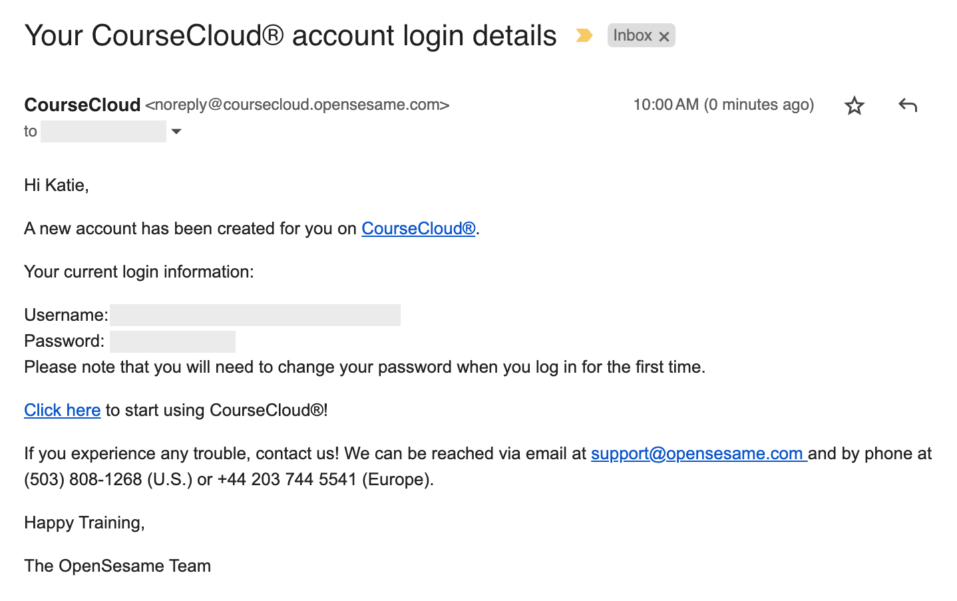The height and width of the screenshot is (601, 957).
Task: Star this CourseCloud email
Action: [x=855, y=105]
